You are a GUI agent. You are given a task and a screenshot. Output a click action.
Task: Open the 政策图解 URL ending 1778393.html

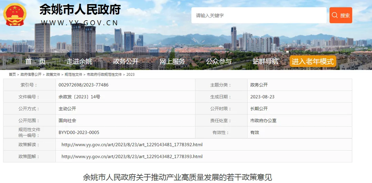[132, 156]
